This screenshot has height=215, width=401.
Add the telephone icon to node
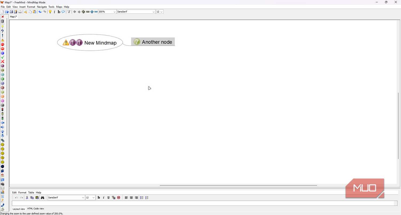coord(3,205)
